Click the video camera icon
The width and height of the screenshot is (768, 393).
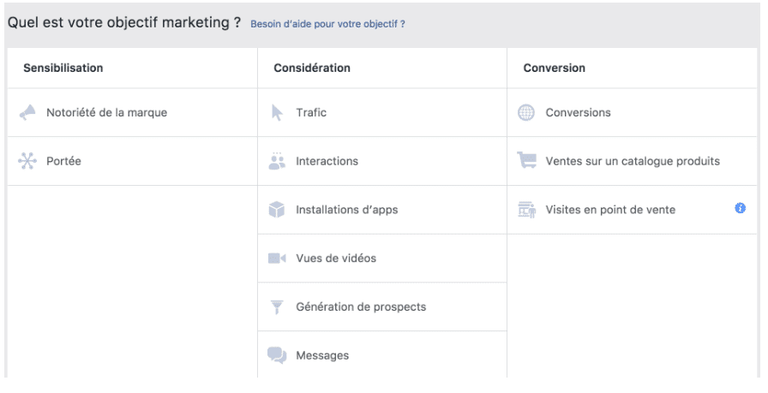[277, 259]
